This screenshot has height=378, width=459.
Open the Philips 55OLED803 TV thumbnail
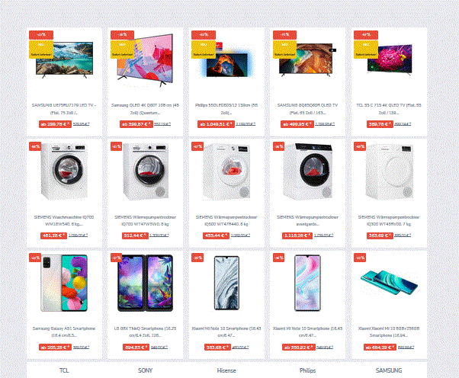226,62
